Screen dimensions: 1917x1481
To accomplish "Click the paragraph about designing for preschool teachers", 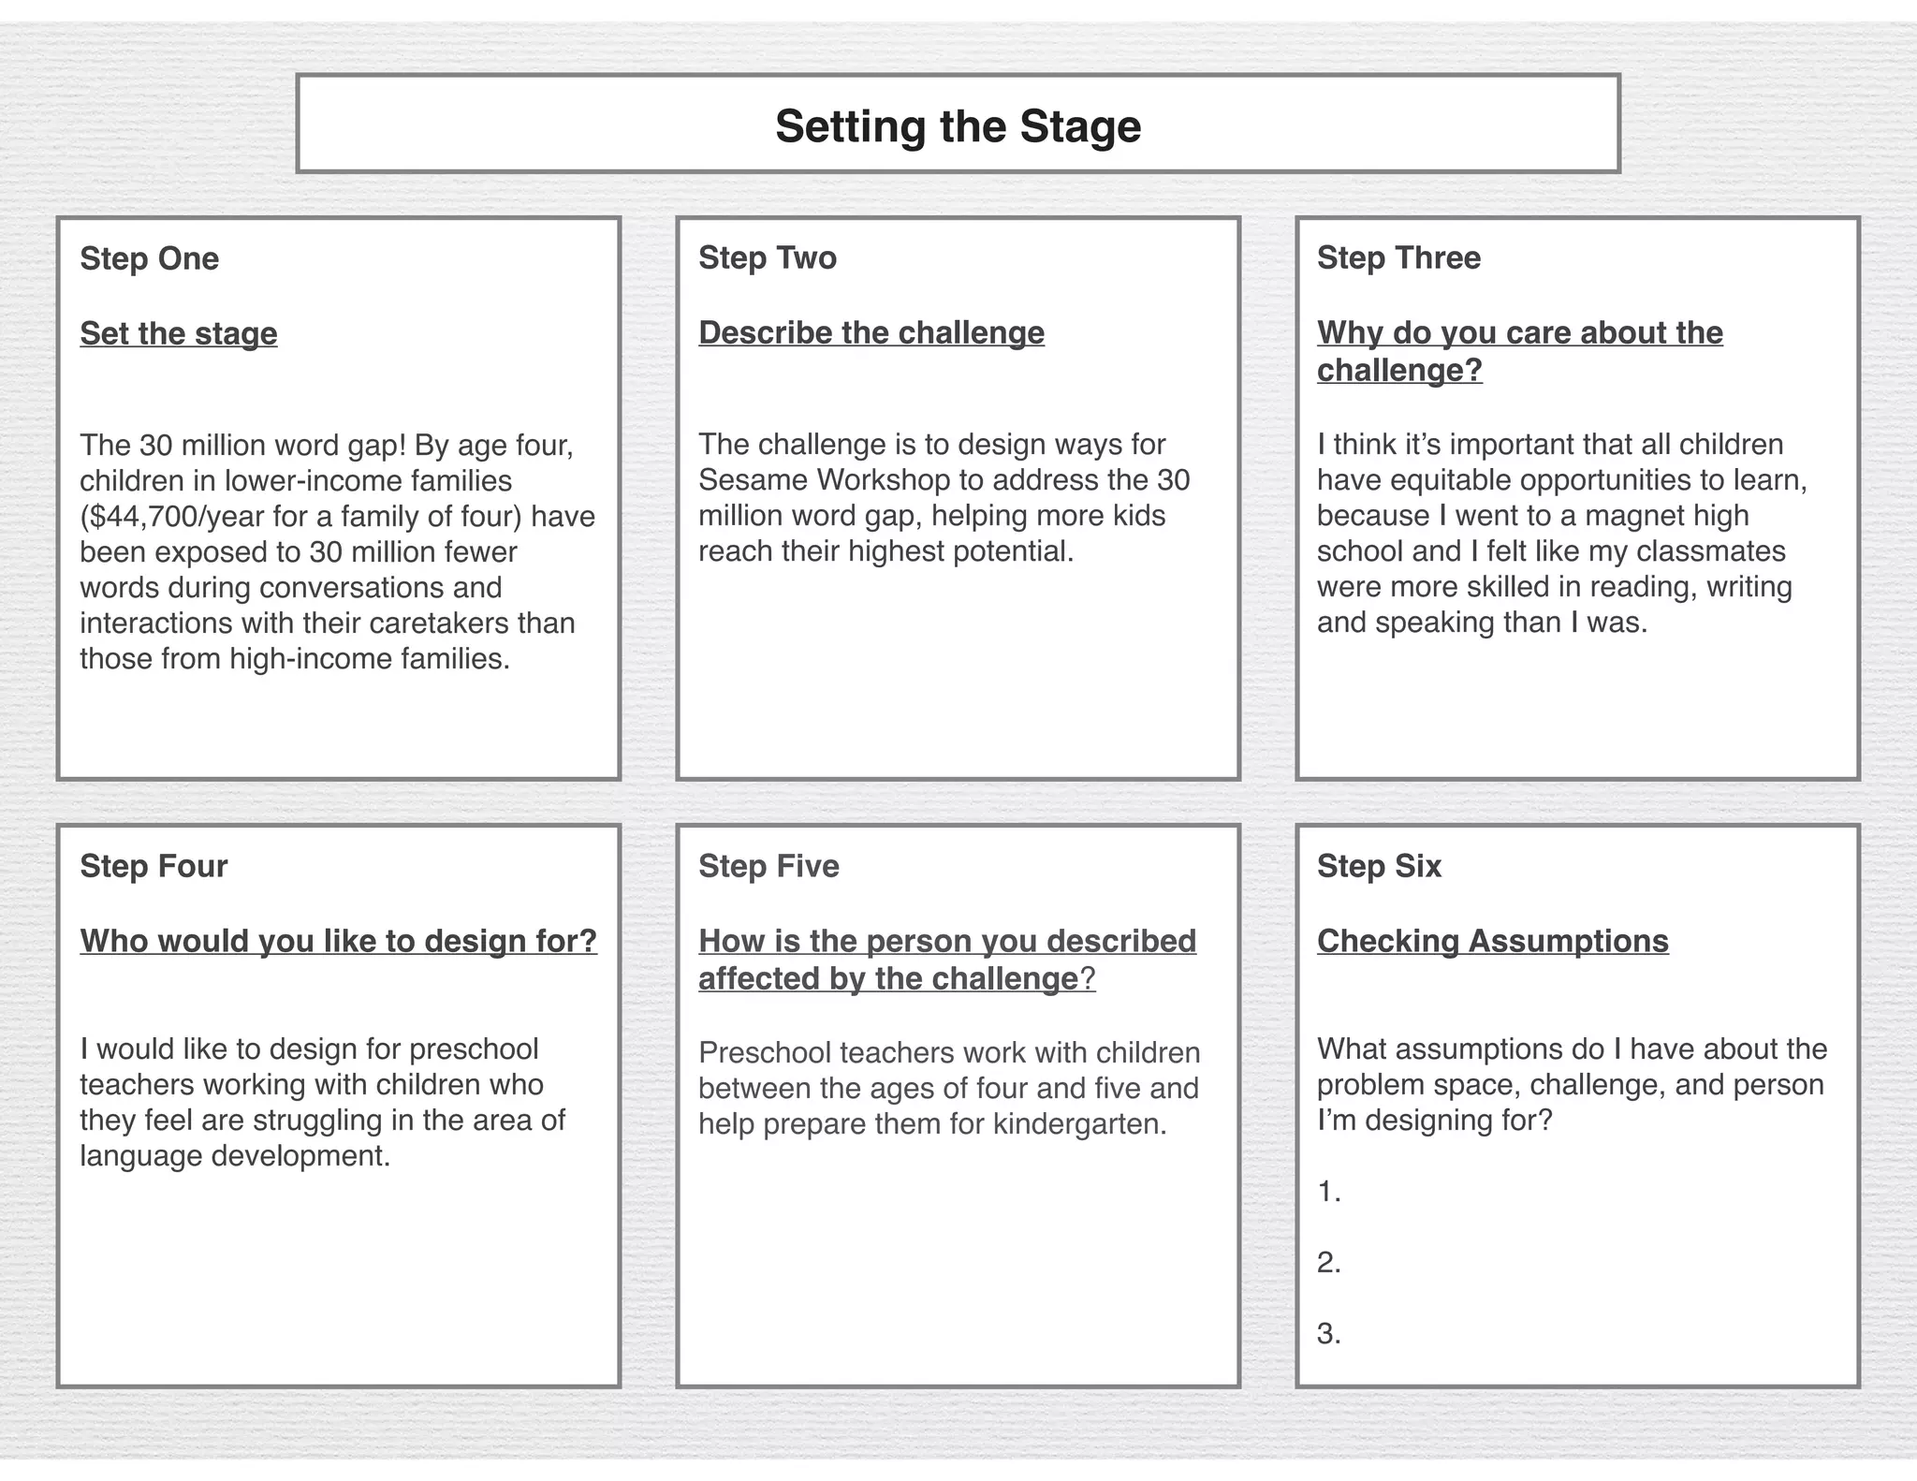I will (323, 1102).
